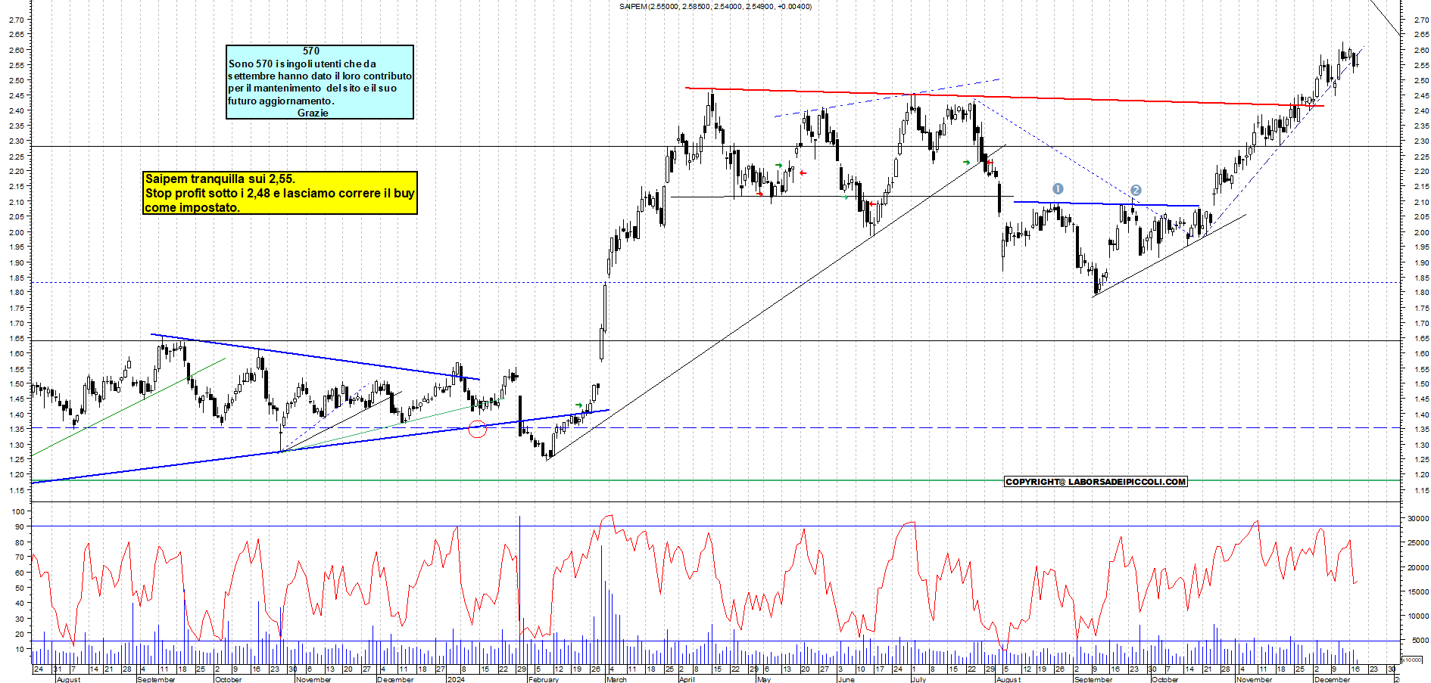
Task: Click '1.65' on the right price axis
Action: (x=1421, y=339)
